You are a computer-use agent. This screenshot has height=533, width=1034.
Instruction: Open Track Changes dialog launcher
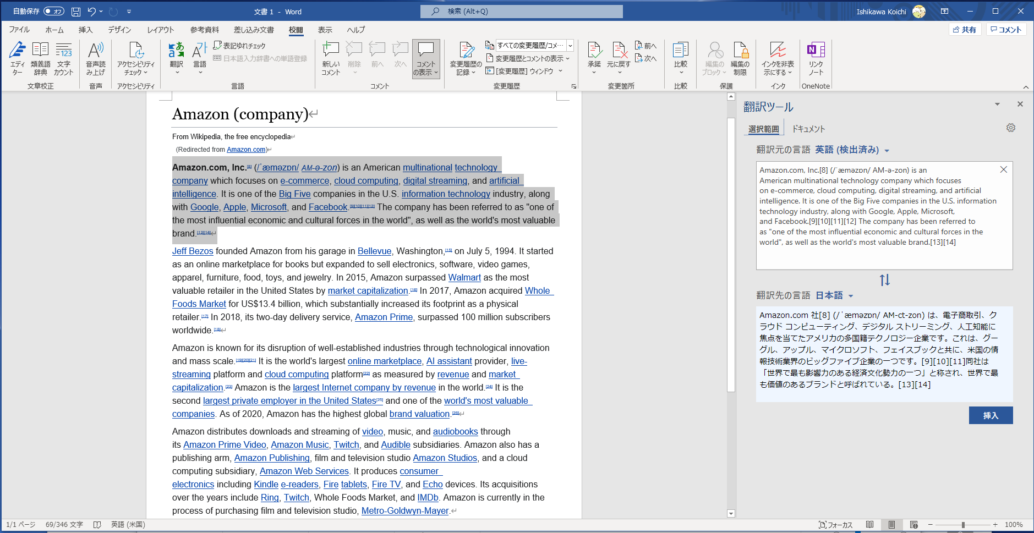pyautogui.click(x=574, y=86)
